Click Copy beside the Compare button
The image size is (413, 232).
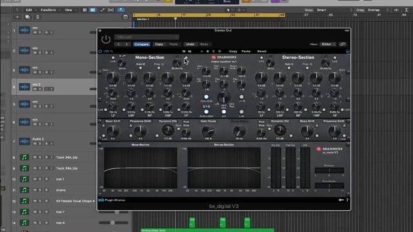point(159,44)
